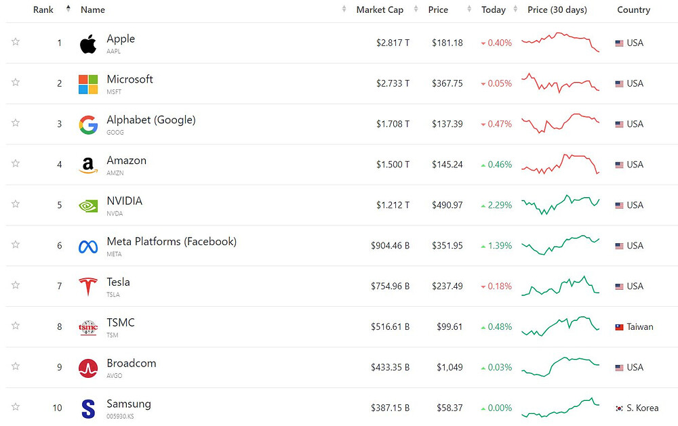Open the TSMC company link
Screen dimensions: 678x426
[x=121, y=322]
